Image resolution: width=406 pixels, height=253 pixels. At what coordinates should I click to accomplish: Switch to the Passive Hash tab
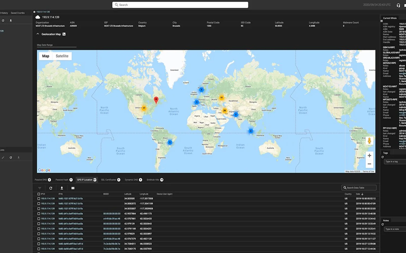pos(64,180)
